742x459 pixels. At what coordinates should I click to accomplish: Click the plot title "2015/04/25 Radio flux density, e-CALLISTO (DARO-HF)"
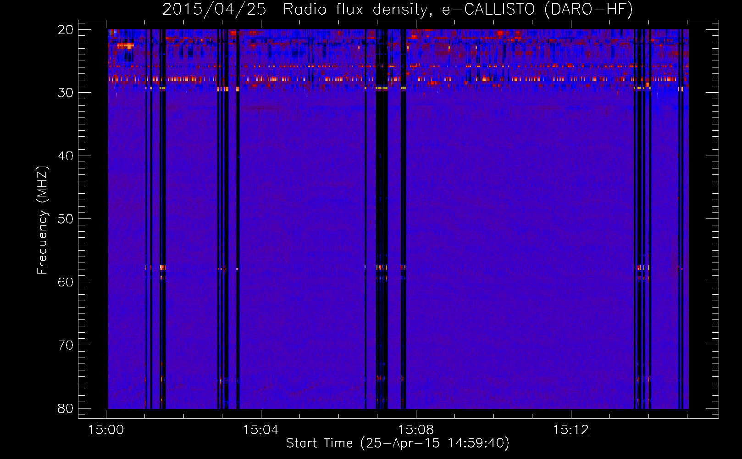point(398,9)
